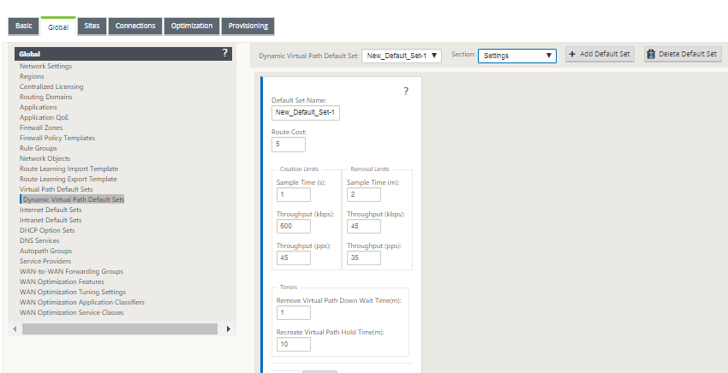The height and width of the screenshot is (373, 728).
Task: Click Removal Limits Throughput kbps field
Action: [x=363, y=226]
